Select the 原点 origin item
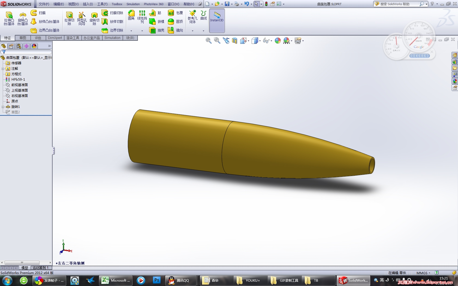The width and height of the screenshot is (458, 286). (12, 101)
